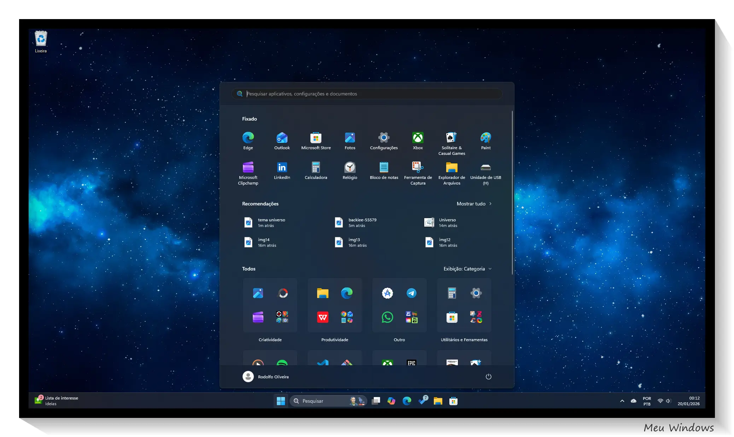Open Microsoft To Do on the taskbar
734x437 pixels.
(x=423, y=401)
